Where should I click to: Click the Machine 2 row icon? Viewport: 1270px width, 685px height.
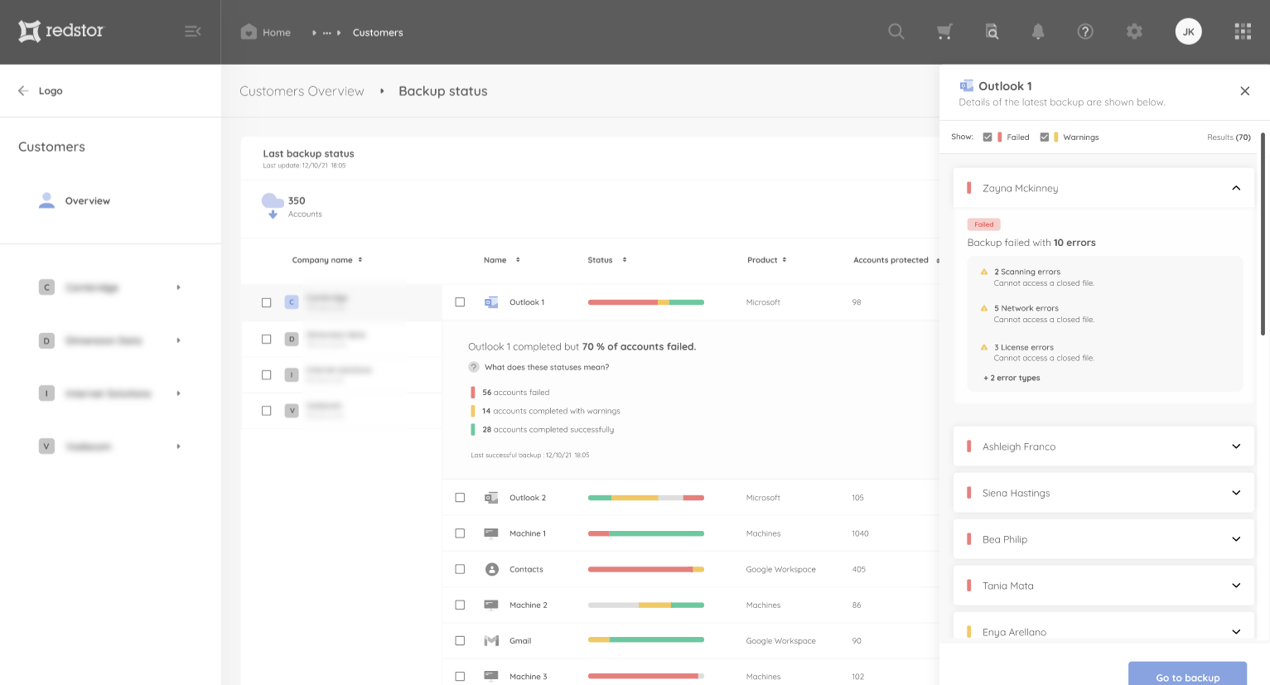(x=491, y=605)
